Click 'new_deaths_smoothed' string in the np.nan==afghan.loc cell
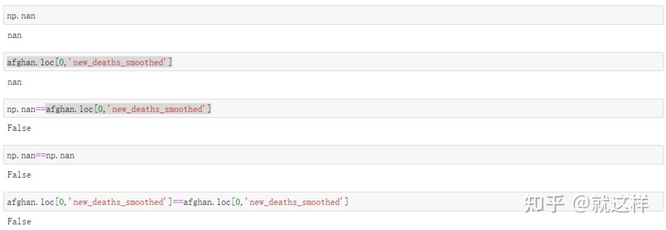This screenshot has width=666, height=230. click(x=157, y=109)
